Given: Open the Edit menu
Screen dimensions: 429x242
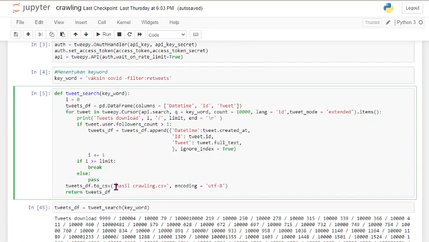Looking at the screenshot, I should click(39, 22).
